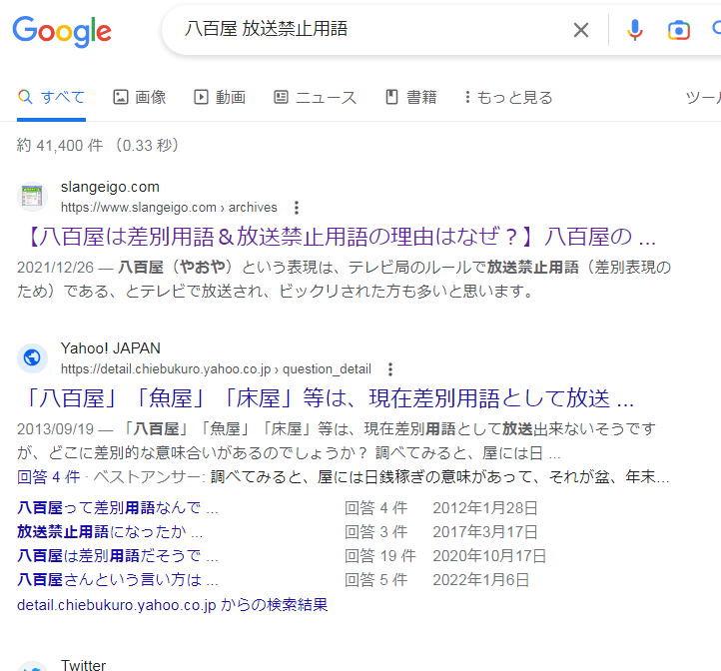Viewport: 721px width, 671px height.
Task: Open the options menu for the Yahoo chiebukuro result
Action: [390, 369]
